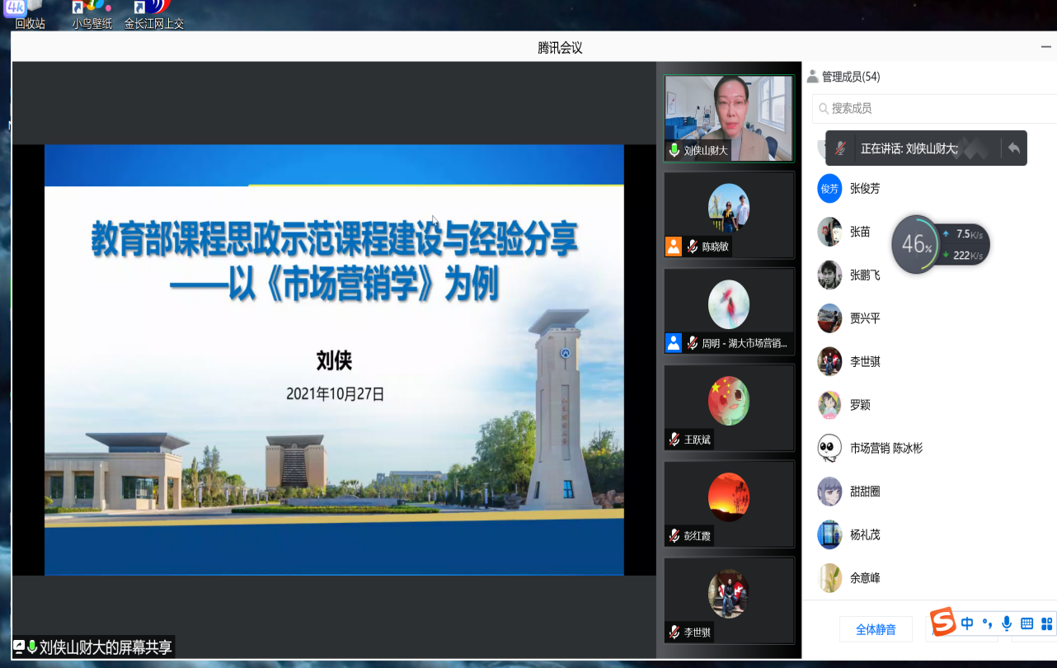Image resolution: width=1057 pixels, height=668 pixels.
Task: Toggle the 中 Chinese/English input mode
Action: (x=967, y=623)
